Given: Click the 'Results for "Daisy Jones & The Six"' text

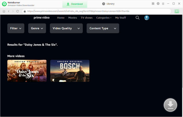Looking at the screenshot, I should tap(32, 45).
